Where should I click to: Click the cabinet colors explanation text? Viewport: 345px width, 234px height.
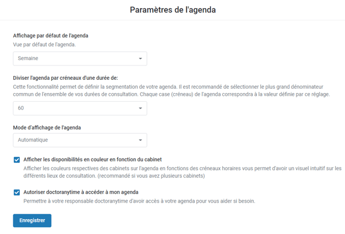[182, 172]
